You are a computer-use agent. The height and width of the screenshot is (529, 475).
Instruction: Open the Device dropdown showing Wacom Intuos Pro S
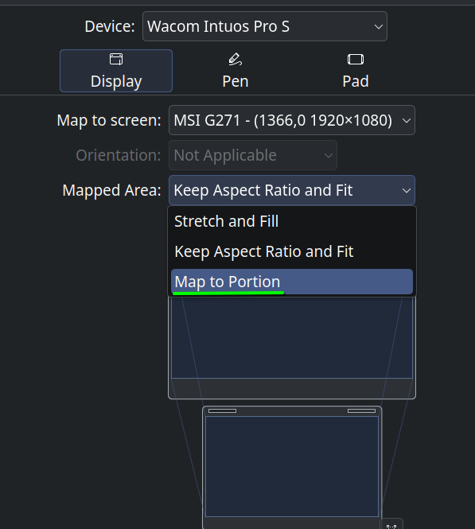click(265, 26)
